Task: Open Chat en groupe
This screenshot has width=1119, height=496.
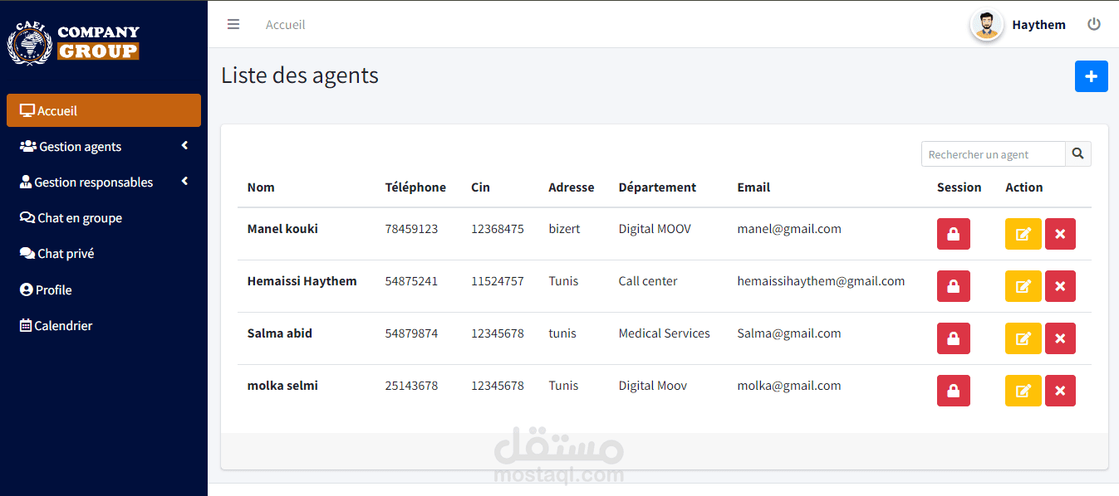Action: click(x=104, y=218)
